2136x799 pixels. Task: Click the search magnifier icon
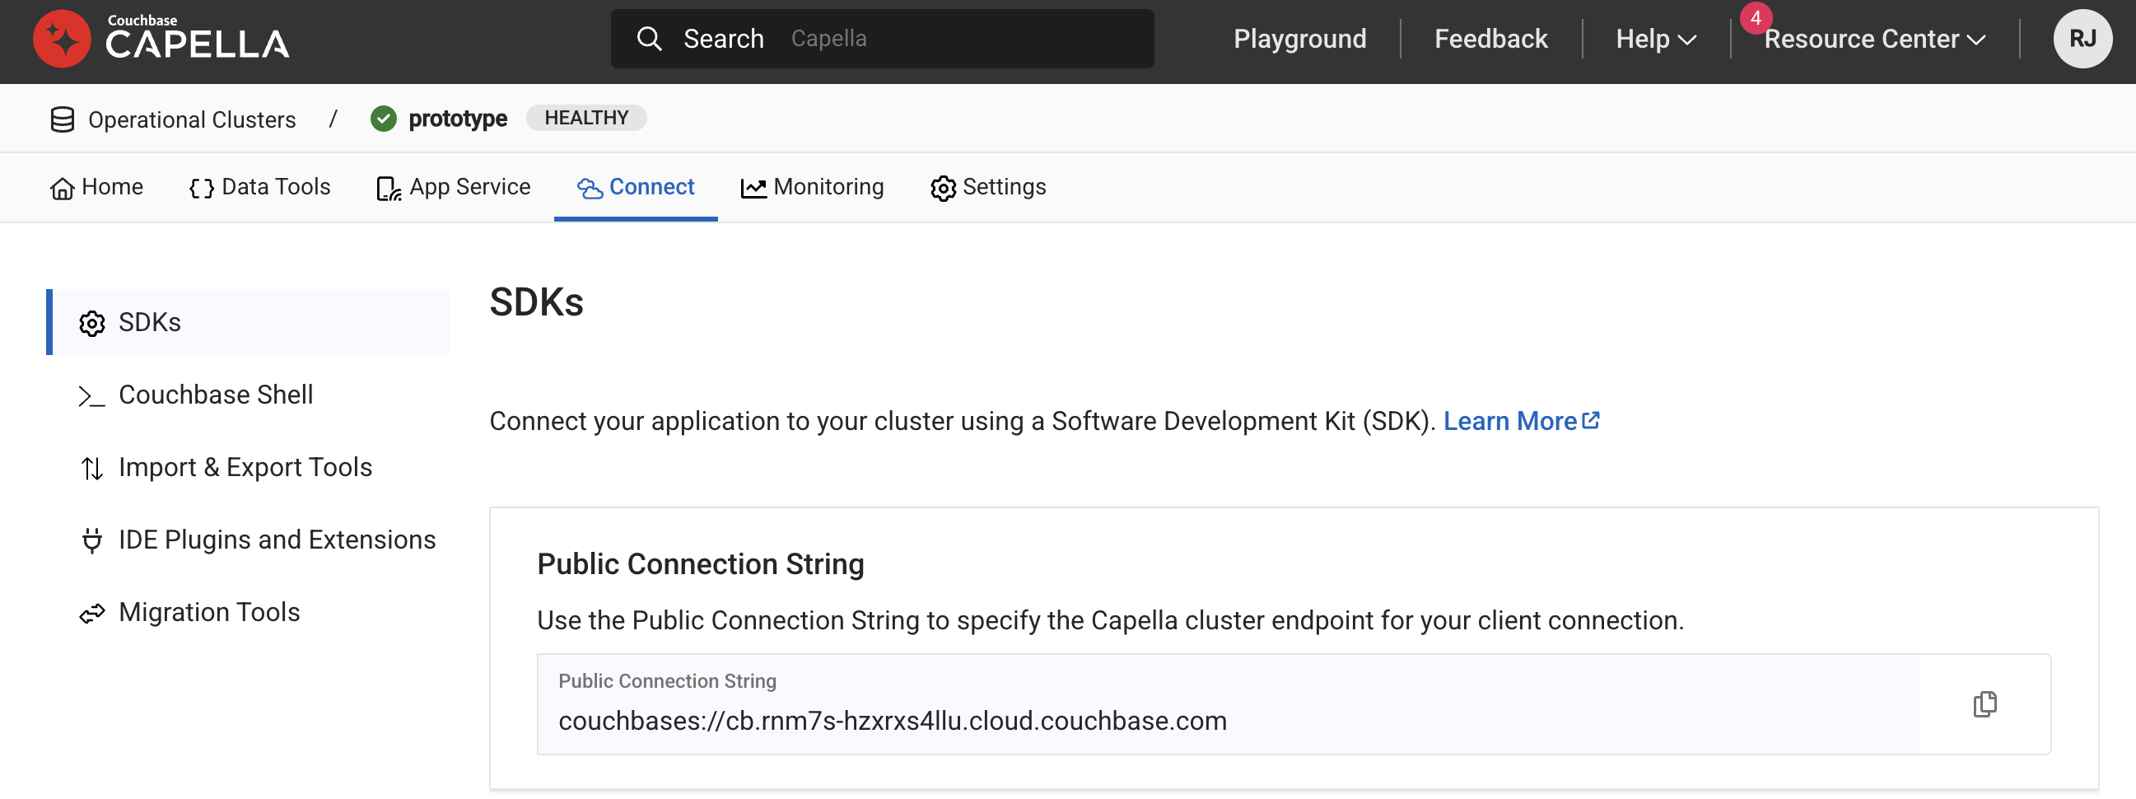(x=648, y=39)
